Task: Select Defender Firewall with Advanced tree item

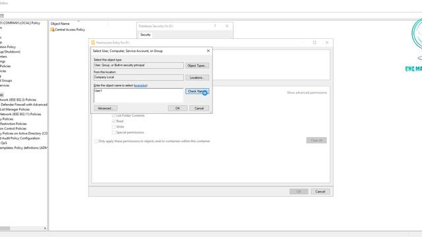Action: [x=24, y=105]
